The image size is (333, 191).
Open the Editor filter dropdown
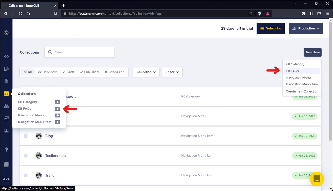(172, 72)
